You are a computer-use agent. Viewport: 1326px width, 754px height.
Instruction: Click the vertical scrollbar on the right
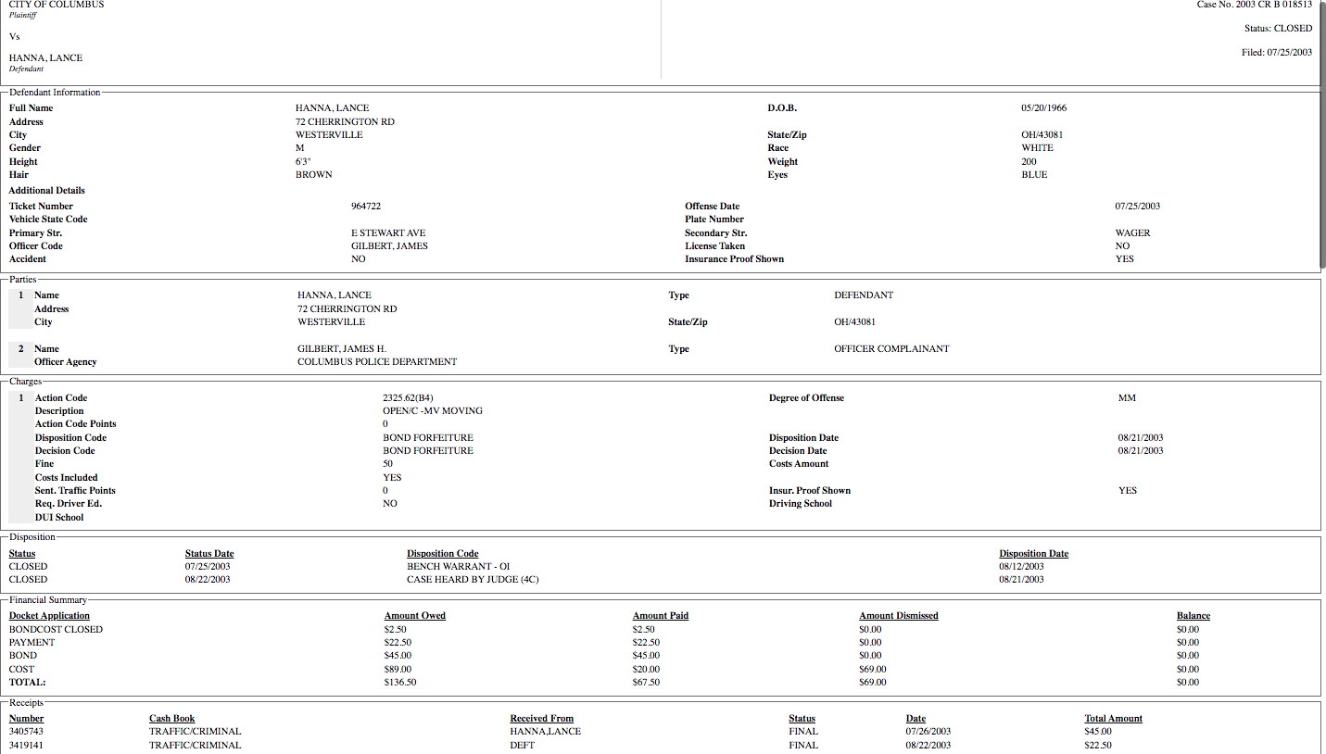coord(1322,134)
